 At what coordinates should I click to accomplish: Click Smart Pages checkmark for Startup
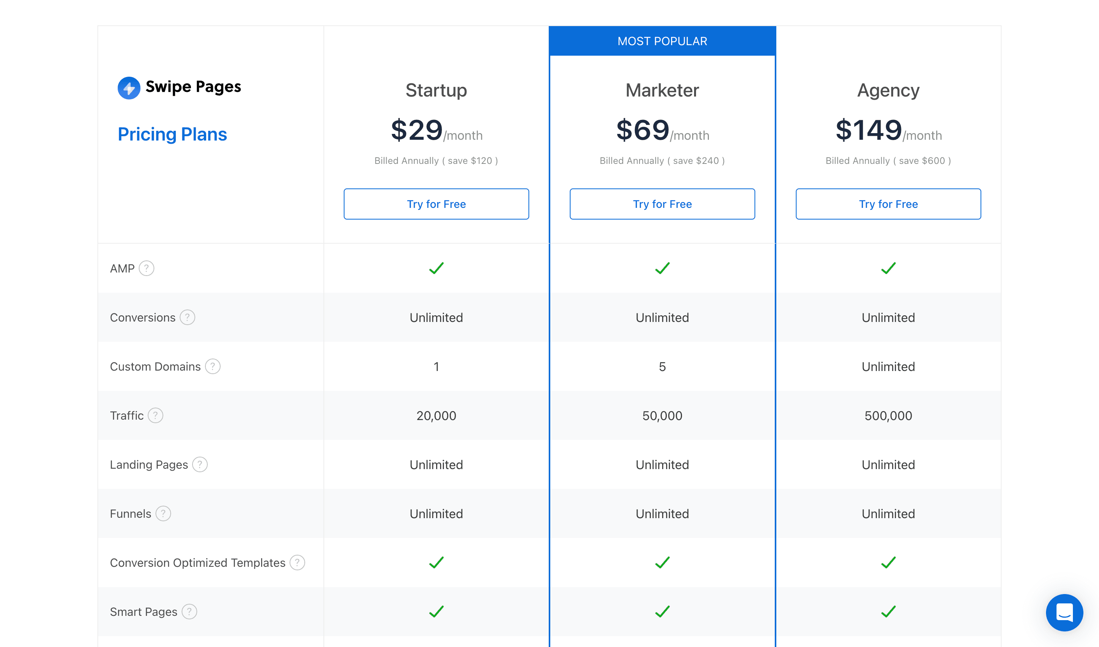[x=436, y=612]
